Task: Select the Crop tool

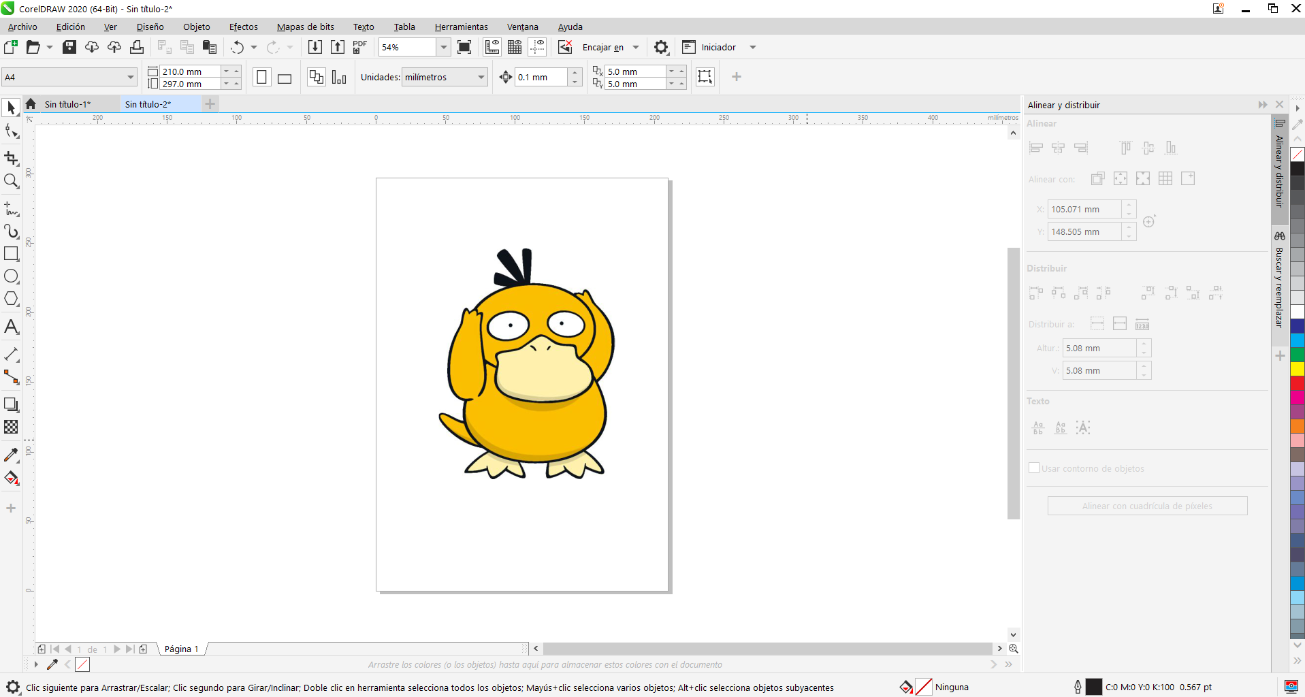Action: pos(12,159)
